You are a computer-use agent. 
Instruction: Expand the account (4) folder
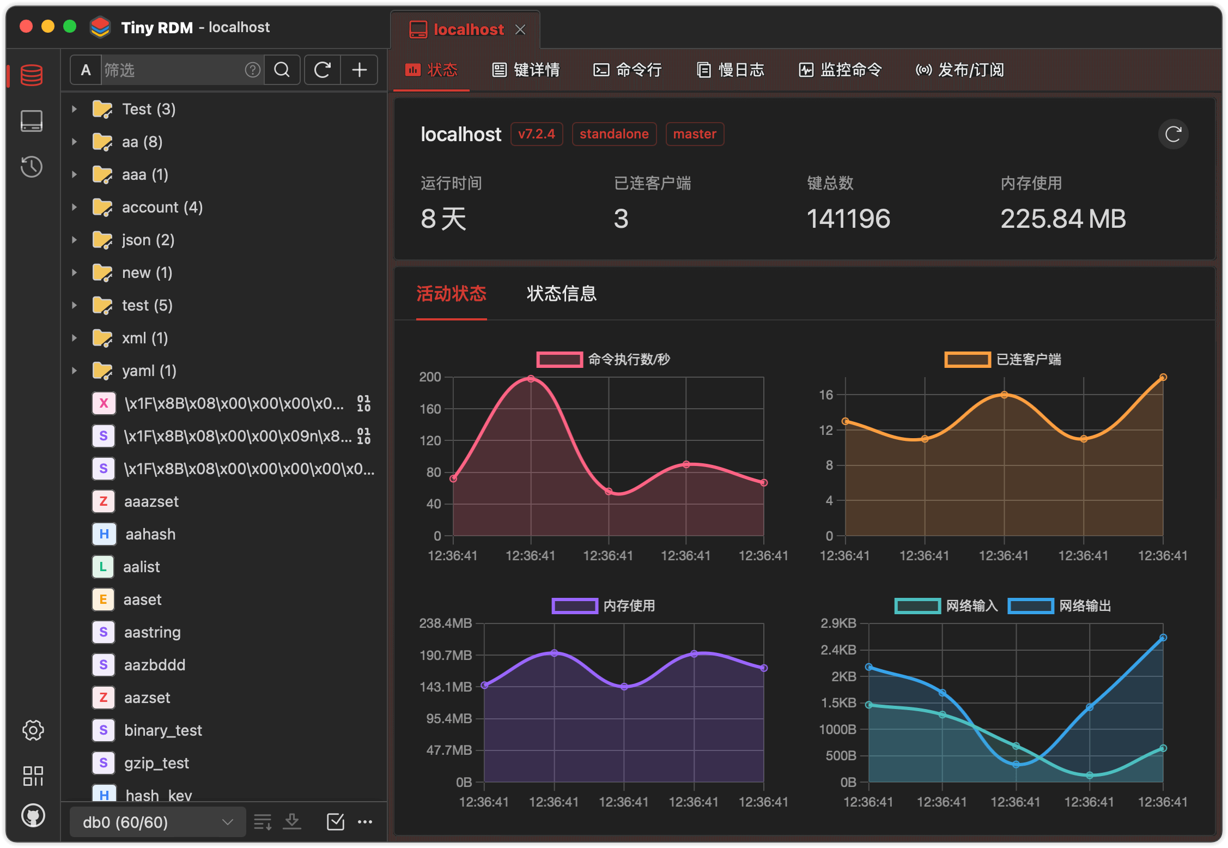pyautogui.click(x=74, y=207)
